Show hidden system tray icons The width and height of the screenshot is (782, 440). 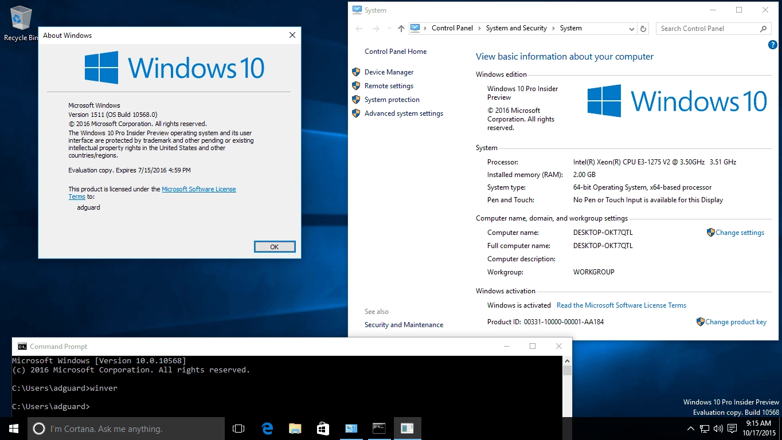(690, 429)
